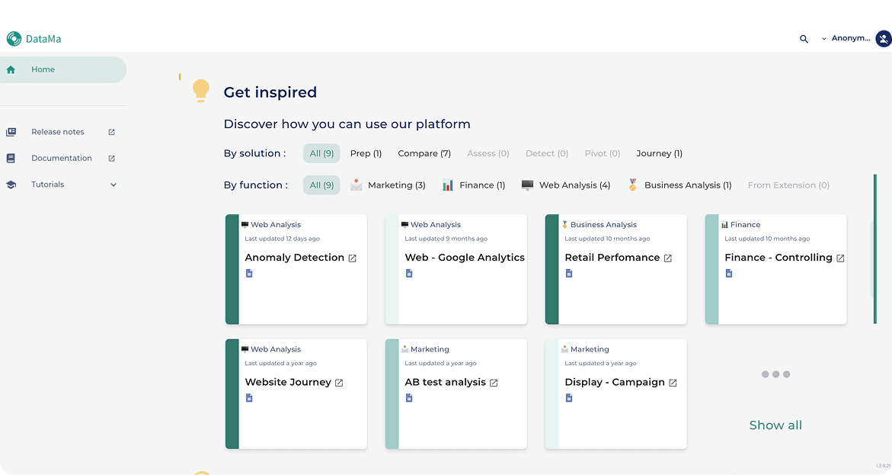The height and width of the screenshot is (475, 892).
Task: Click "Finance" label on Finance - Controlling card
Action: [745, 224]
